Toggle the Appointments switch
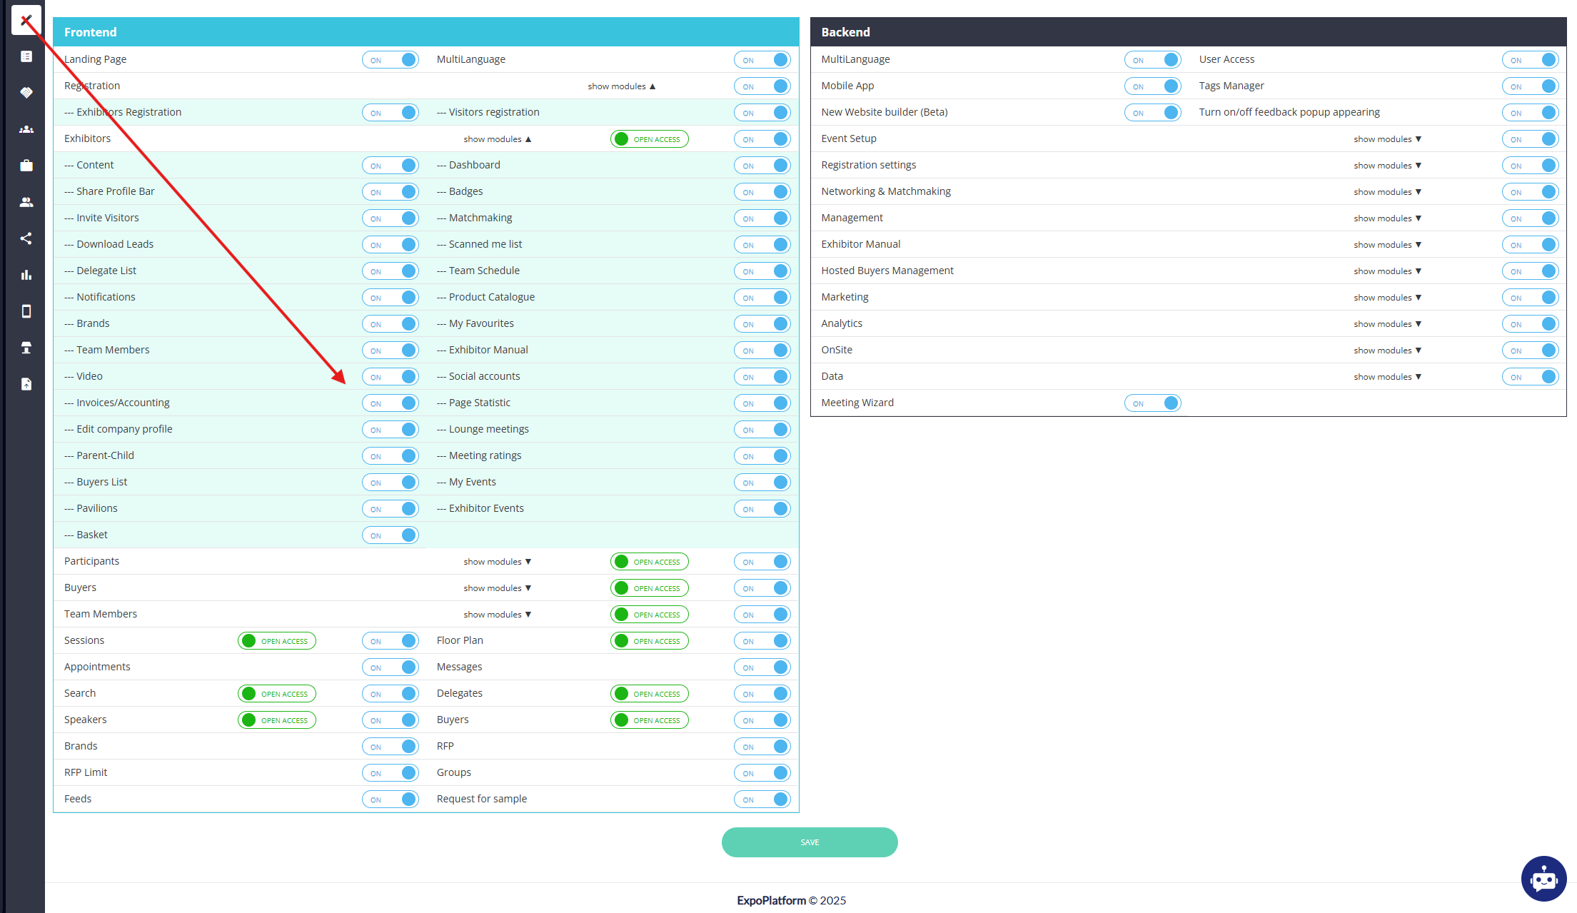 [x=390, y=667]
